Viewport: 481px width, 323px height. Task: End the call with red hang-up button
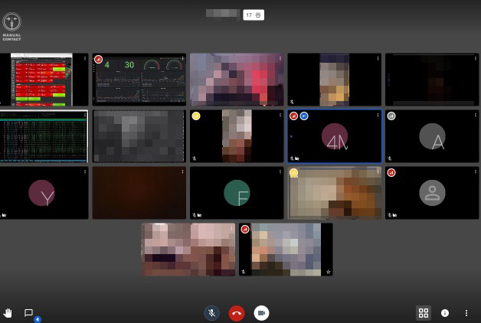237,313
